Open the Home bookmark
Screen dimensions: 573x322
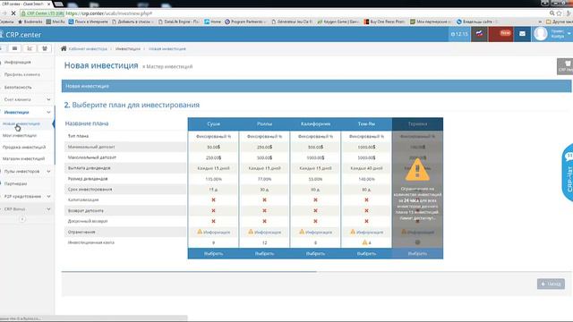click(213, 21)
